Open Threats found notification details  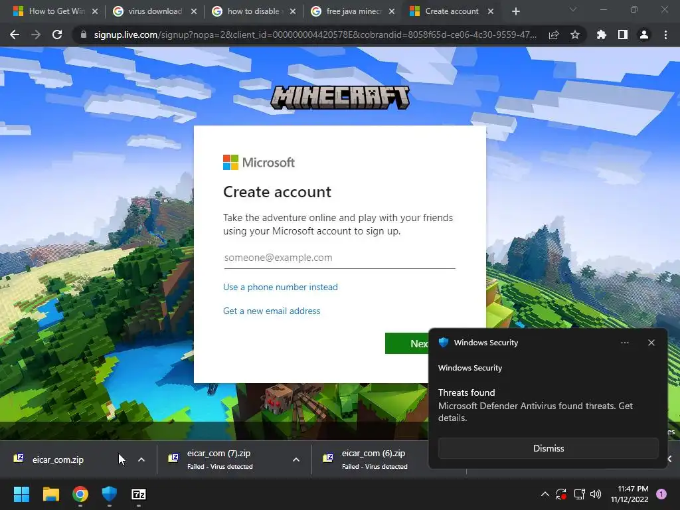pos(535,405)
